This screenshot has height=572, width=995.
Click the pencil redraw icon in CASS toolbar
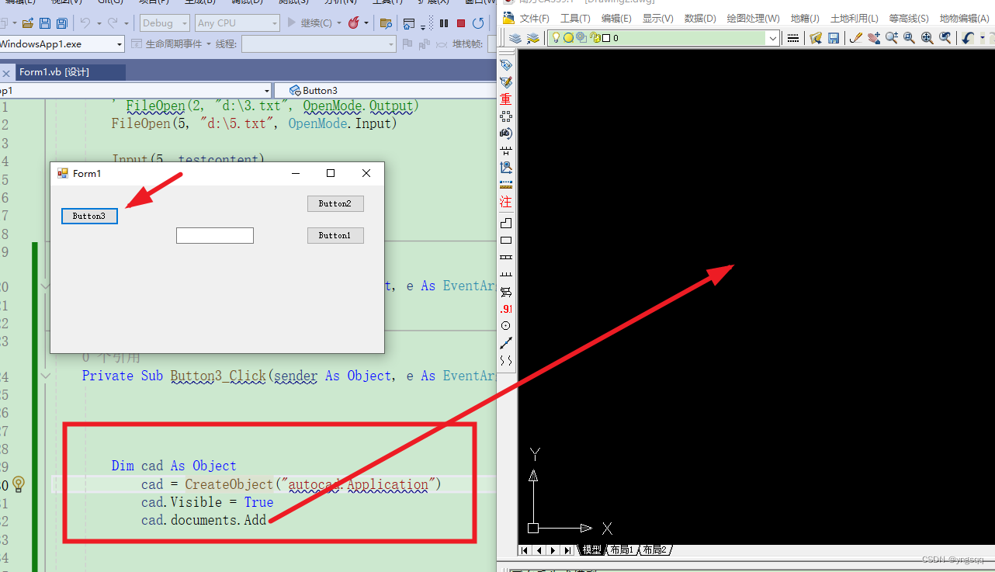tap(855, 38)
